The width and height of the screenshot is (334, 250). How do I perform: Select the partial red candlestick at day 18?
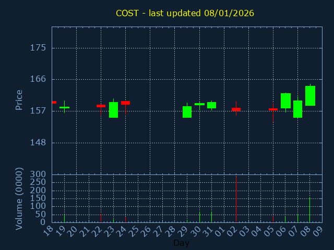pos(54,102)
